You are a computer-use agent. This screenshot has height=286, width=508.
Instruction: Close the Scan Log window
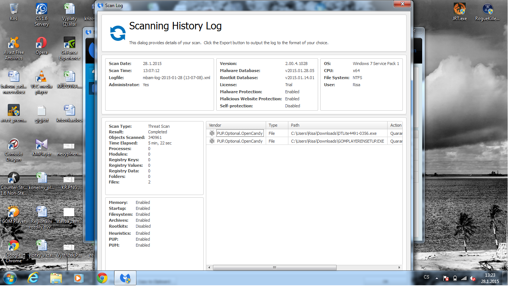coord(402,4)
